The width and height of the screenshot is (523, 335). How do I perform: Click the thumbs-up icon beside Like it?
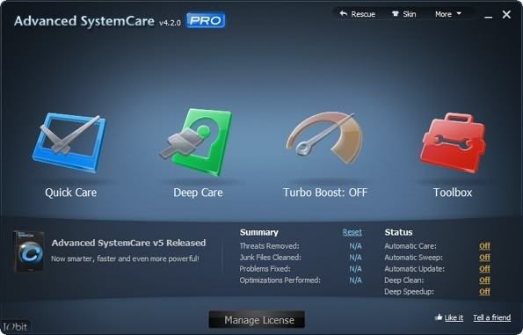pyautogui.click(x=439, y=317)
